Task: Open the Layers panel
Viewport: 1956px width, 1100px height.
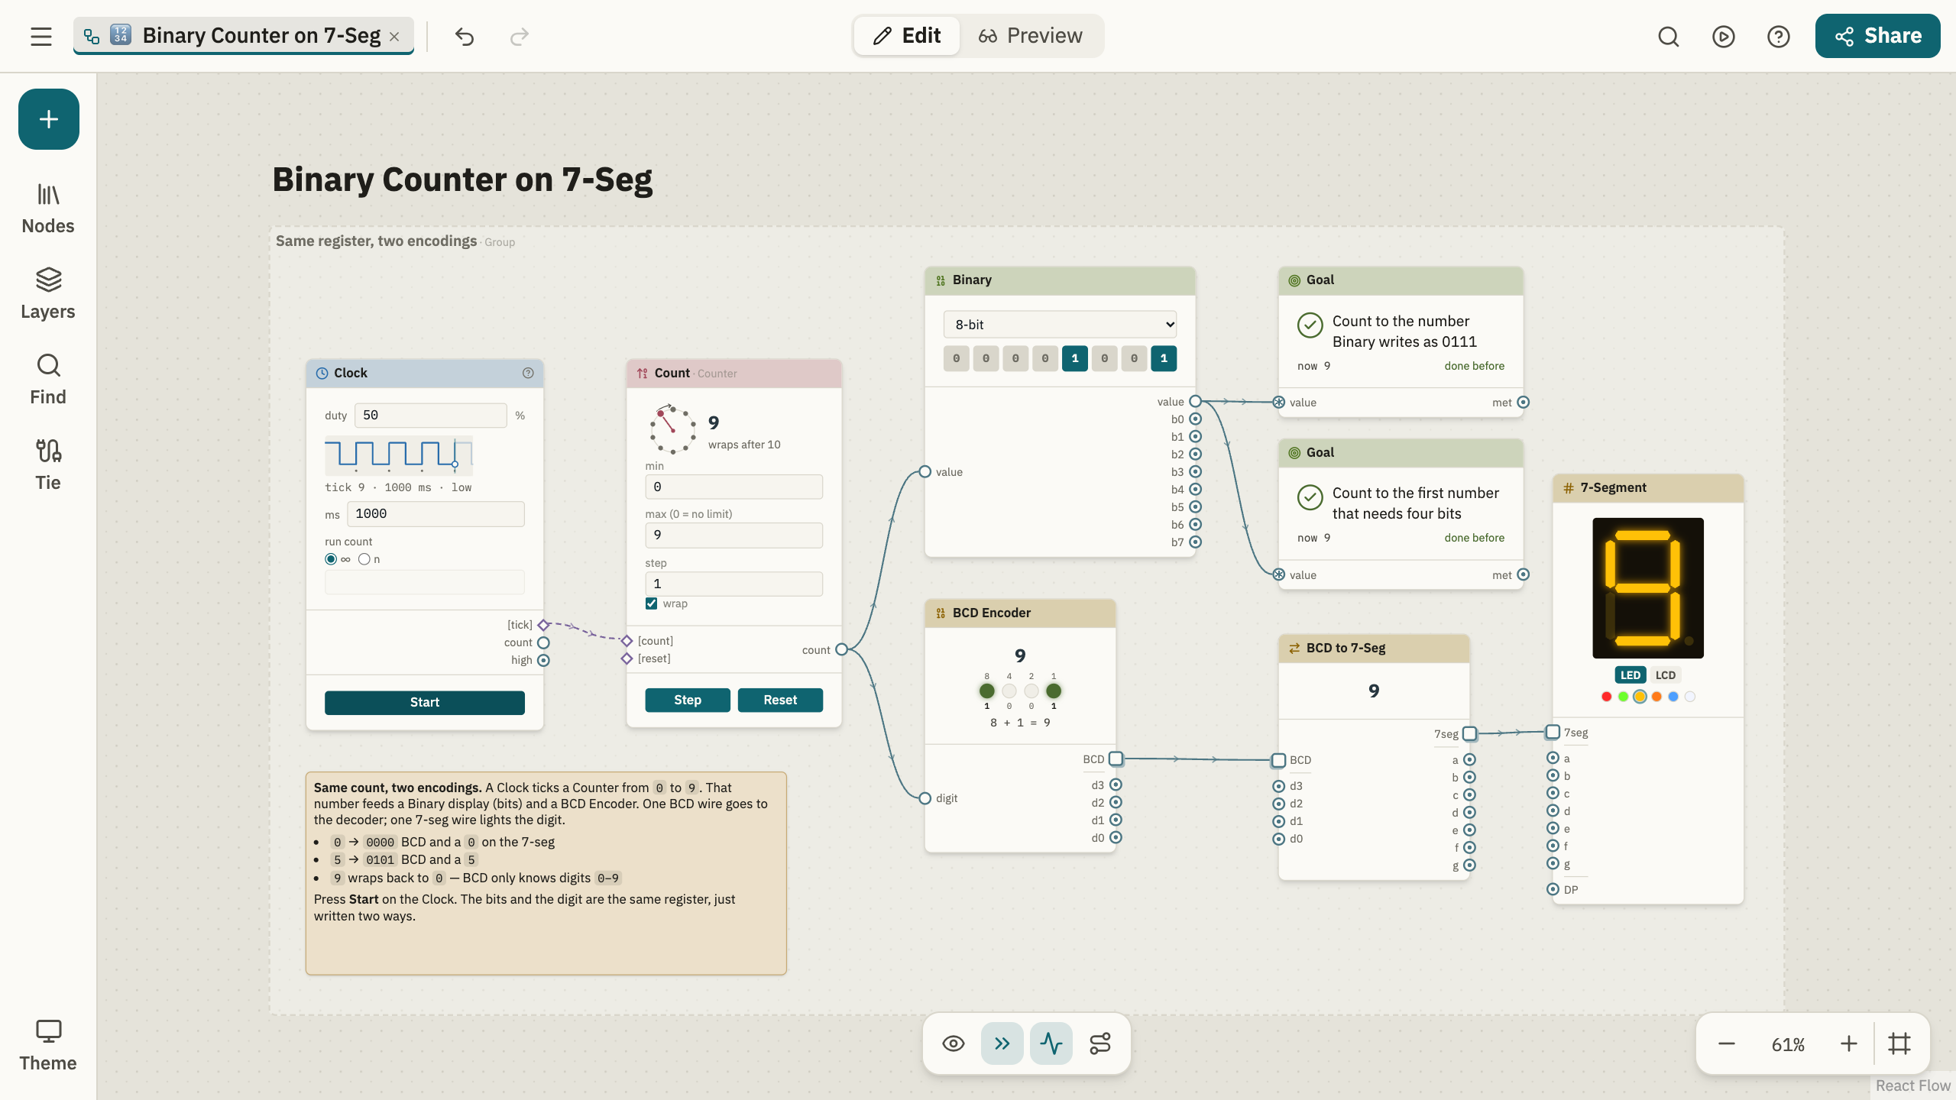Action: (x=48, y=294)
